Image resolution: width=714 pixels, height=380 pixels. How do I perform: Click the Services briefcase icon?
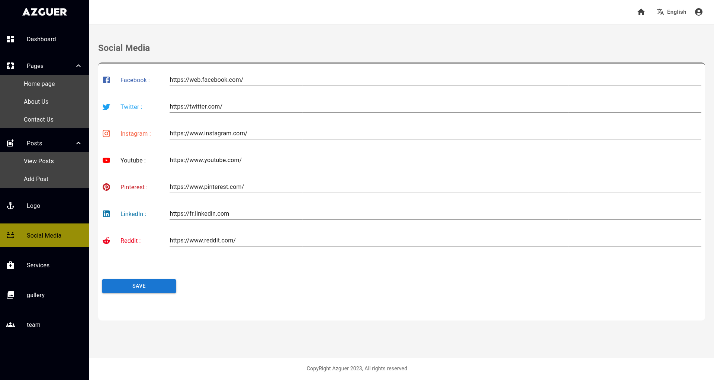point(10,265)
